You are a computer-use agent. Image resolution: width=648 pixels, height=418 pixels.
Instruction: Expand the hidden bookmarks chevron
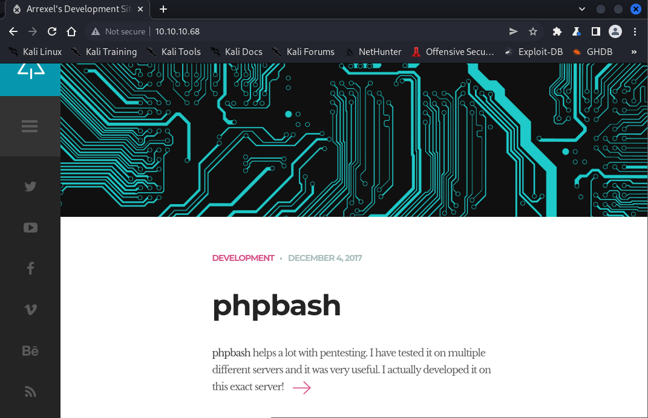(x=634, y=52)
